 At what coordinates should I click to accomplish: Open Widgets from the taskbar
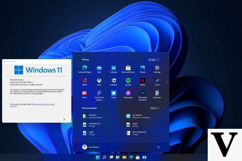pos(118,157)
